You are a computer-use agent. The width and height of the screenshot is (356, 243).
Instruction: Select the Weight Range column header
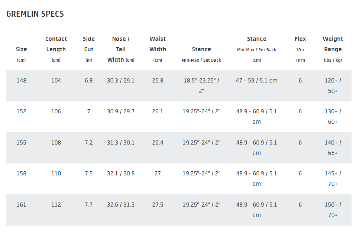coord(333,49)
